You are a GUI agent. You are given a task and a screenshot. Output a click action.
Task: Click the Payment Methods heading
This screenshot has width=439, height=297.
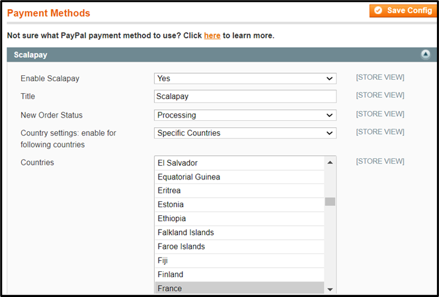tap(48, 13)
